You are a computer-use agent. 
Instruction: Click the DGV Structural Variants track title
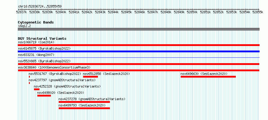pos(42,38)
